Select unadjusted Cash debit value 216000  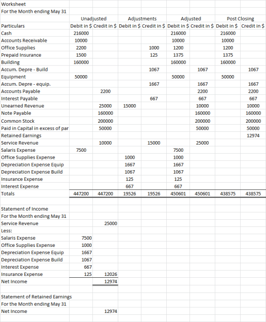81,33
